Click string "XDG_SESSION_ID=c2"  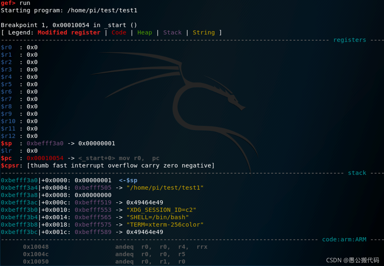click(x=161, y=210)
